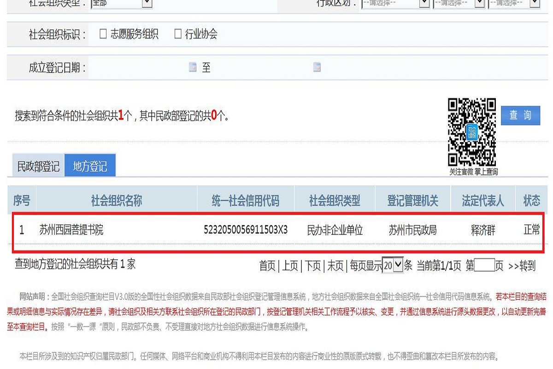Viewport: 553px width, 369px height.
Task: Open the start date calendar picker
Action: point(192,67)
